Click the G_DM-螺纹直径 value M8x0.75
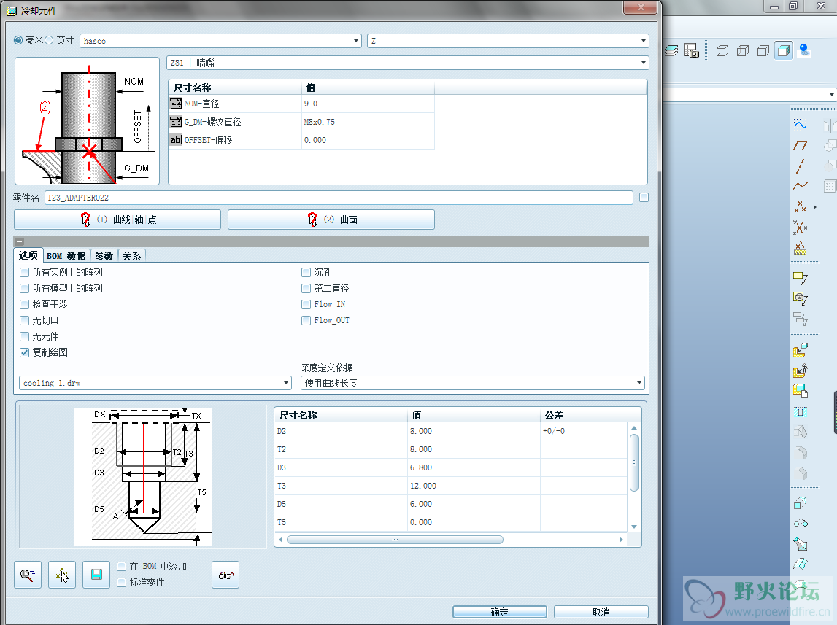The image size is (837, 625). click(368, 122)
